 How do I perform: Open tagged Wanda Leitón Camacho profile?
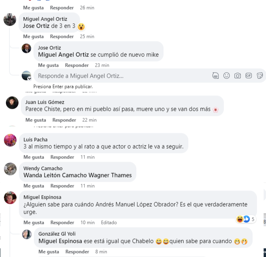pyautogui.click(x=55, y=175)
